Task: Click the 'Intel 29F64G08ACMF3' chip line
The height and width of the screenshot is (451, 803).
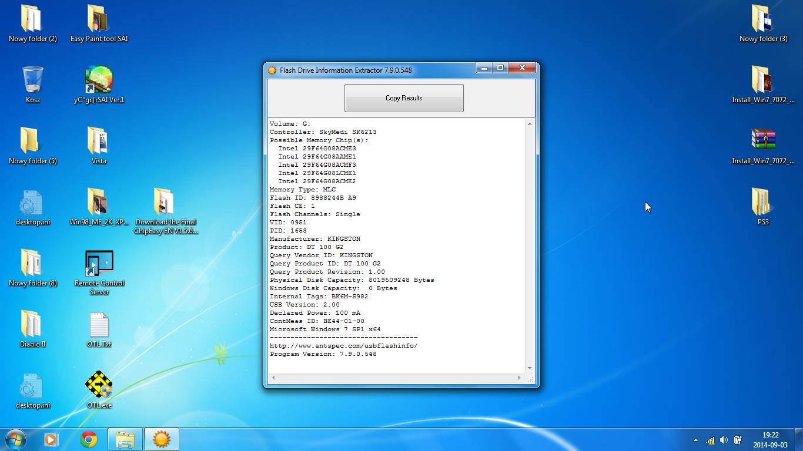Action: 317,165
